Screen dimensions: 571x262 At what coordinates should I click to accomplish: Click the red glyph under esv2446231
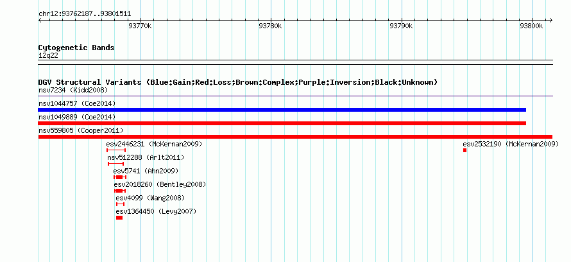116,150
